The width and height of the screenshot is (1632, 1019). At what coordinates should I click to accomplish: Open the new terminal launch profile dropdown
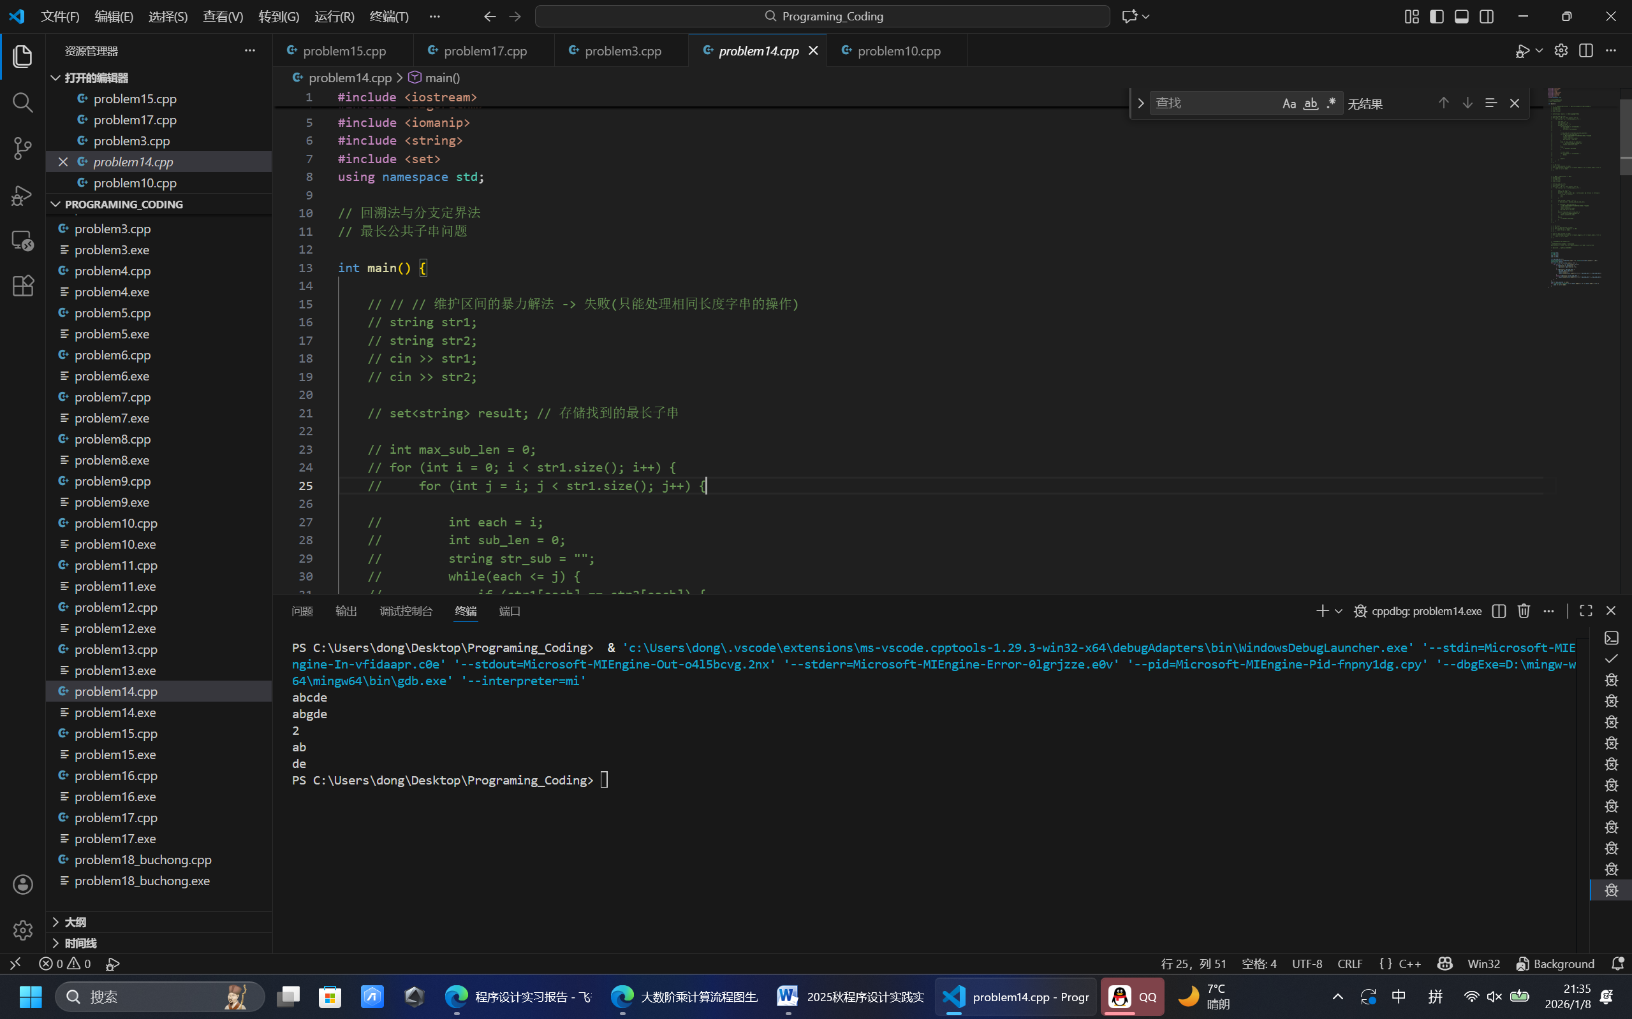pyautogui.click(x=1339, y=611)
